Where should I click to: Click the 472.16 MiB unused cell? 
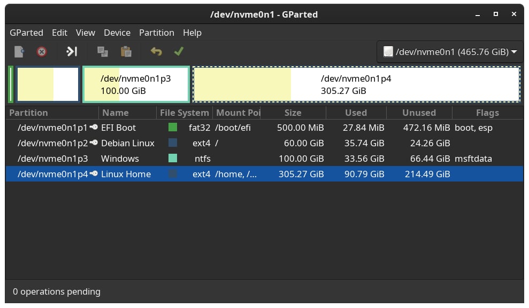426,128
